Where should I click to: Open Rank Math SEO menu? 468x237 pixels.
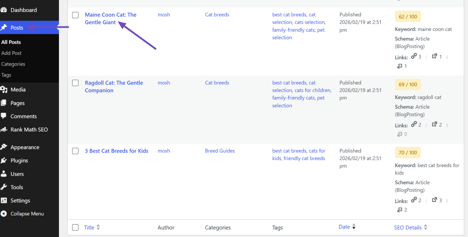[x=29, y=129]
